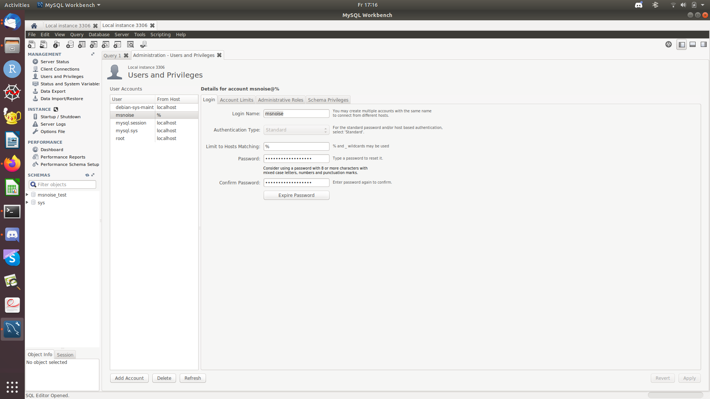Click the open SQL script file icon
The image size is (710, 399).
pos(44,44)
